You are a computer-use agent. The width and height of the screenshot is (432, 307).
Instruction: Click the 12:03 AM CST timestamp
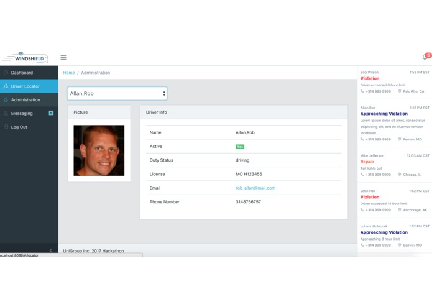[418, 155]
